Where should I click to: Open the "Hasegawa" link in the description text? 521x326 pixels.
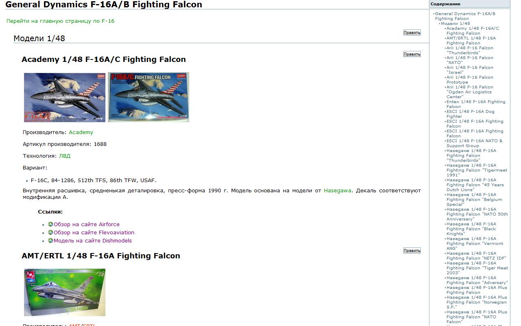click(x=338, y=190)
